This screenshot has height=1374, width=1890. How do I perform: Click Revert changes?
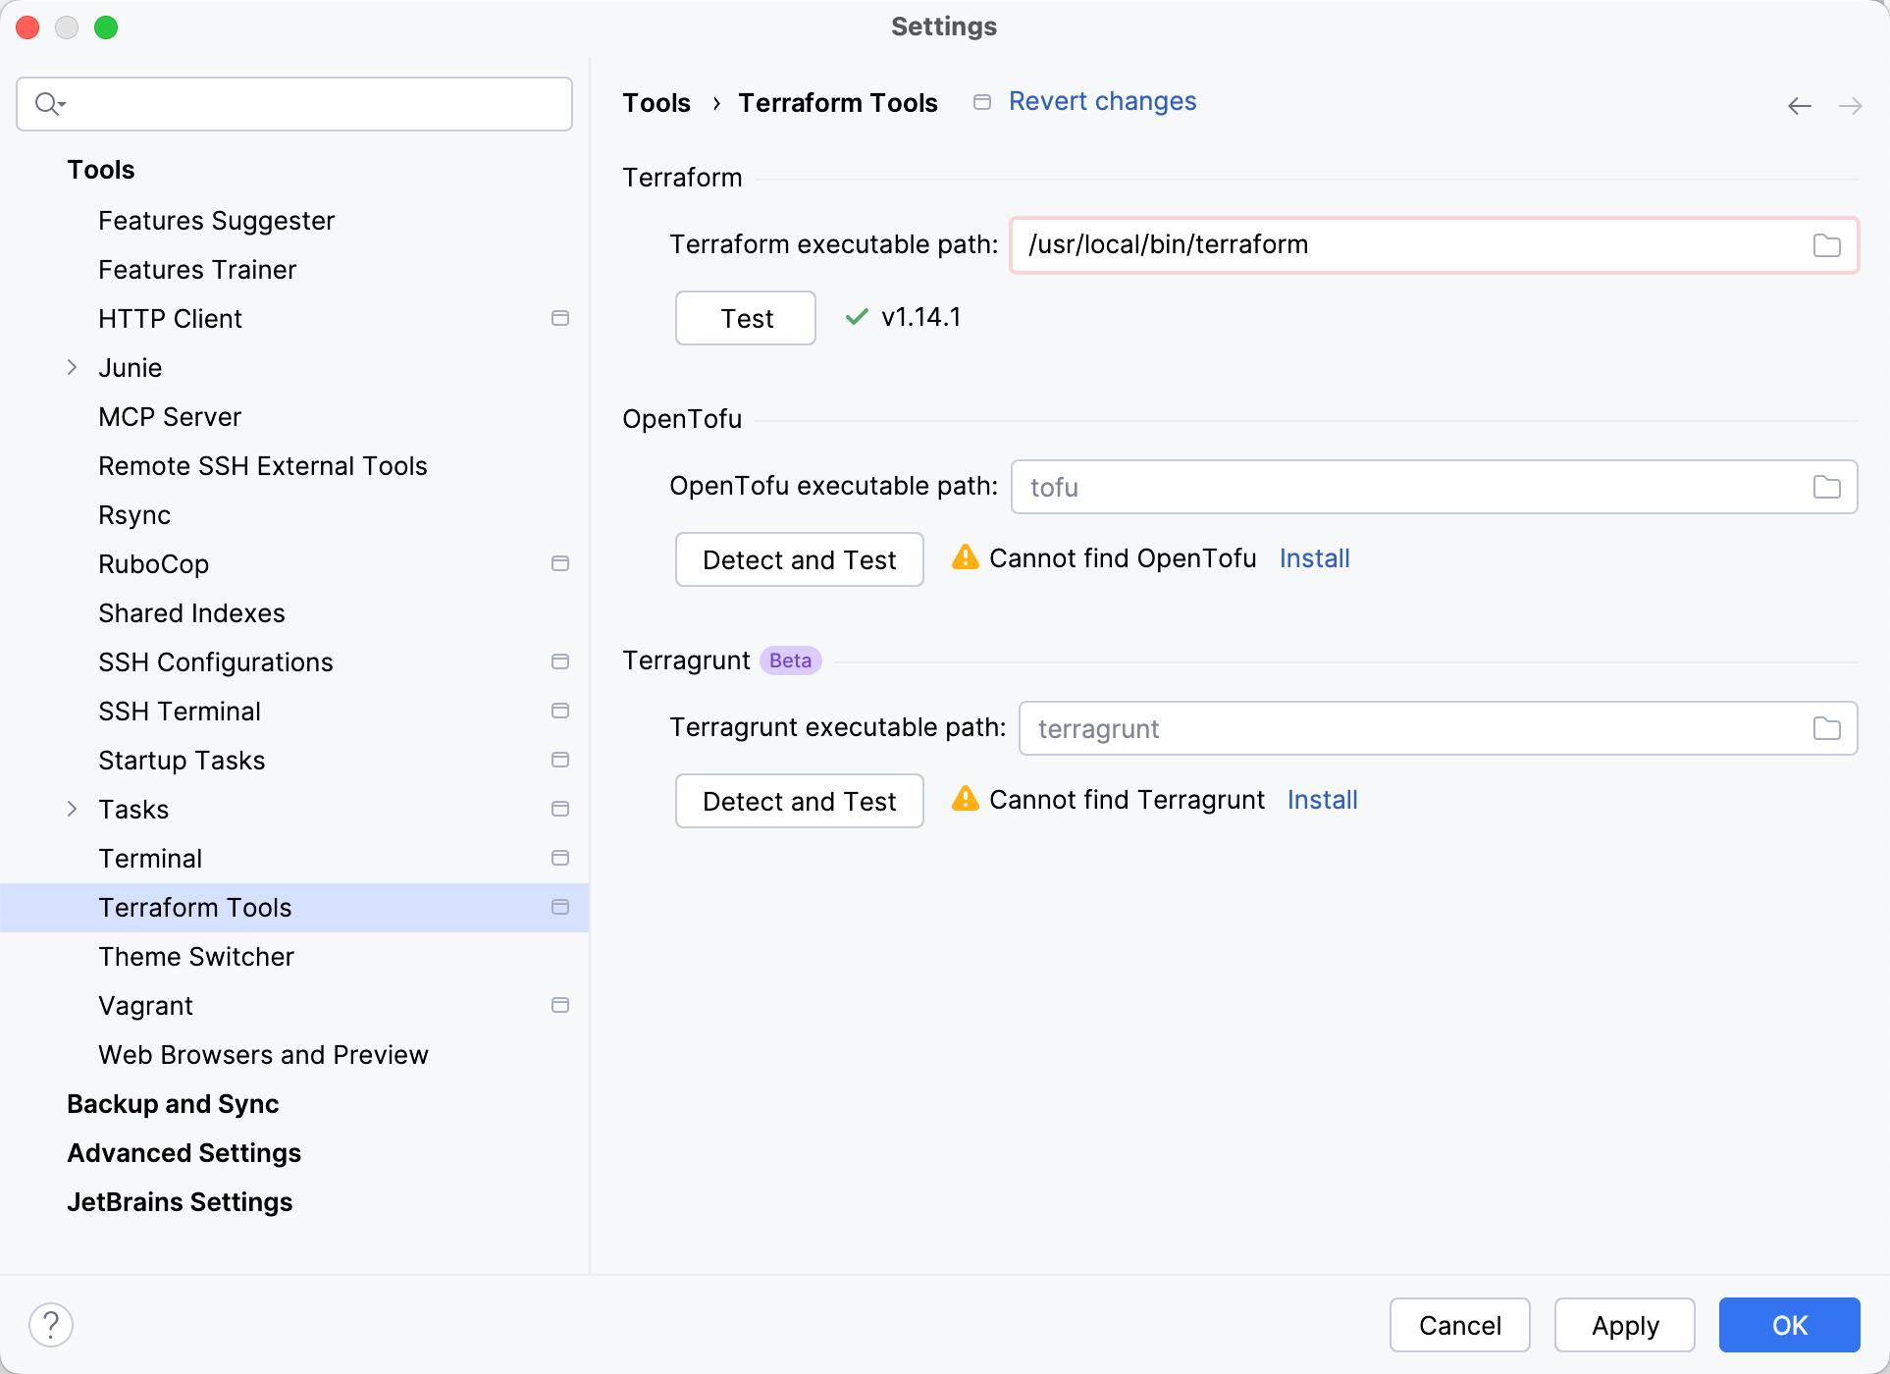pyautogui.click(x=1102, y=100)
